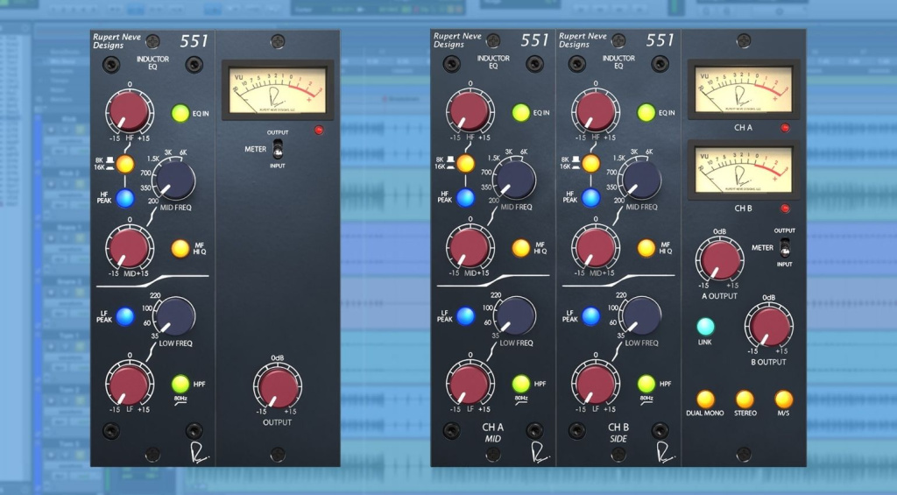Click the LOW FREQ knob on CH A MID strip
The width and height of the screenshot is (897, 495).
(515, 315)
